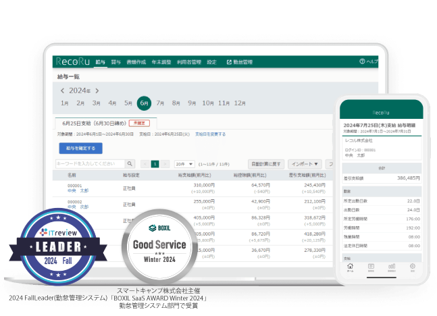Click the keyword search input field
This screenshot has width=437, height=316.
coord(89,164)
